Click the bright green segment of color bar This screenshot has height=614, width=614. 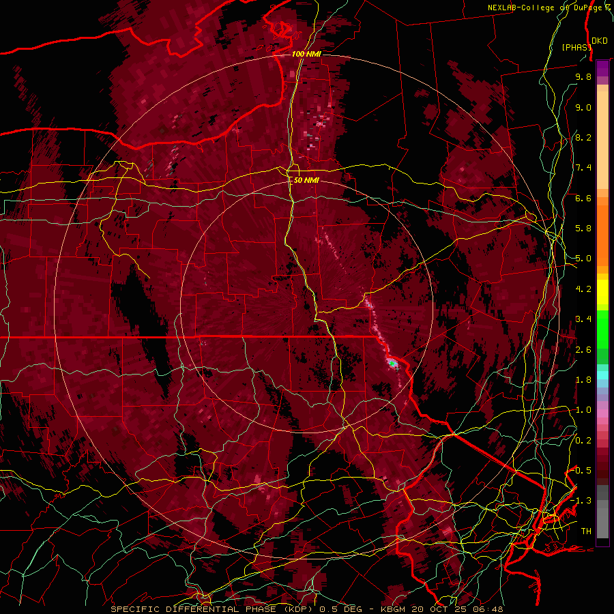(602, 329)
